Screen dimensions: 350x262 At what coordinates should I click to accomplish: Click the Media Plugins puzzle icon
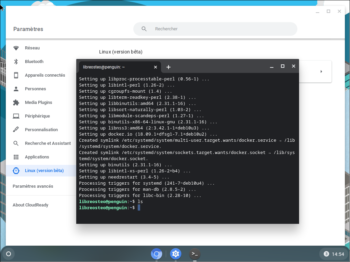click(x=16, y=103)
